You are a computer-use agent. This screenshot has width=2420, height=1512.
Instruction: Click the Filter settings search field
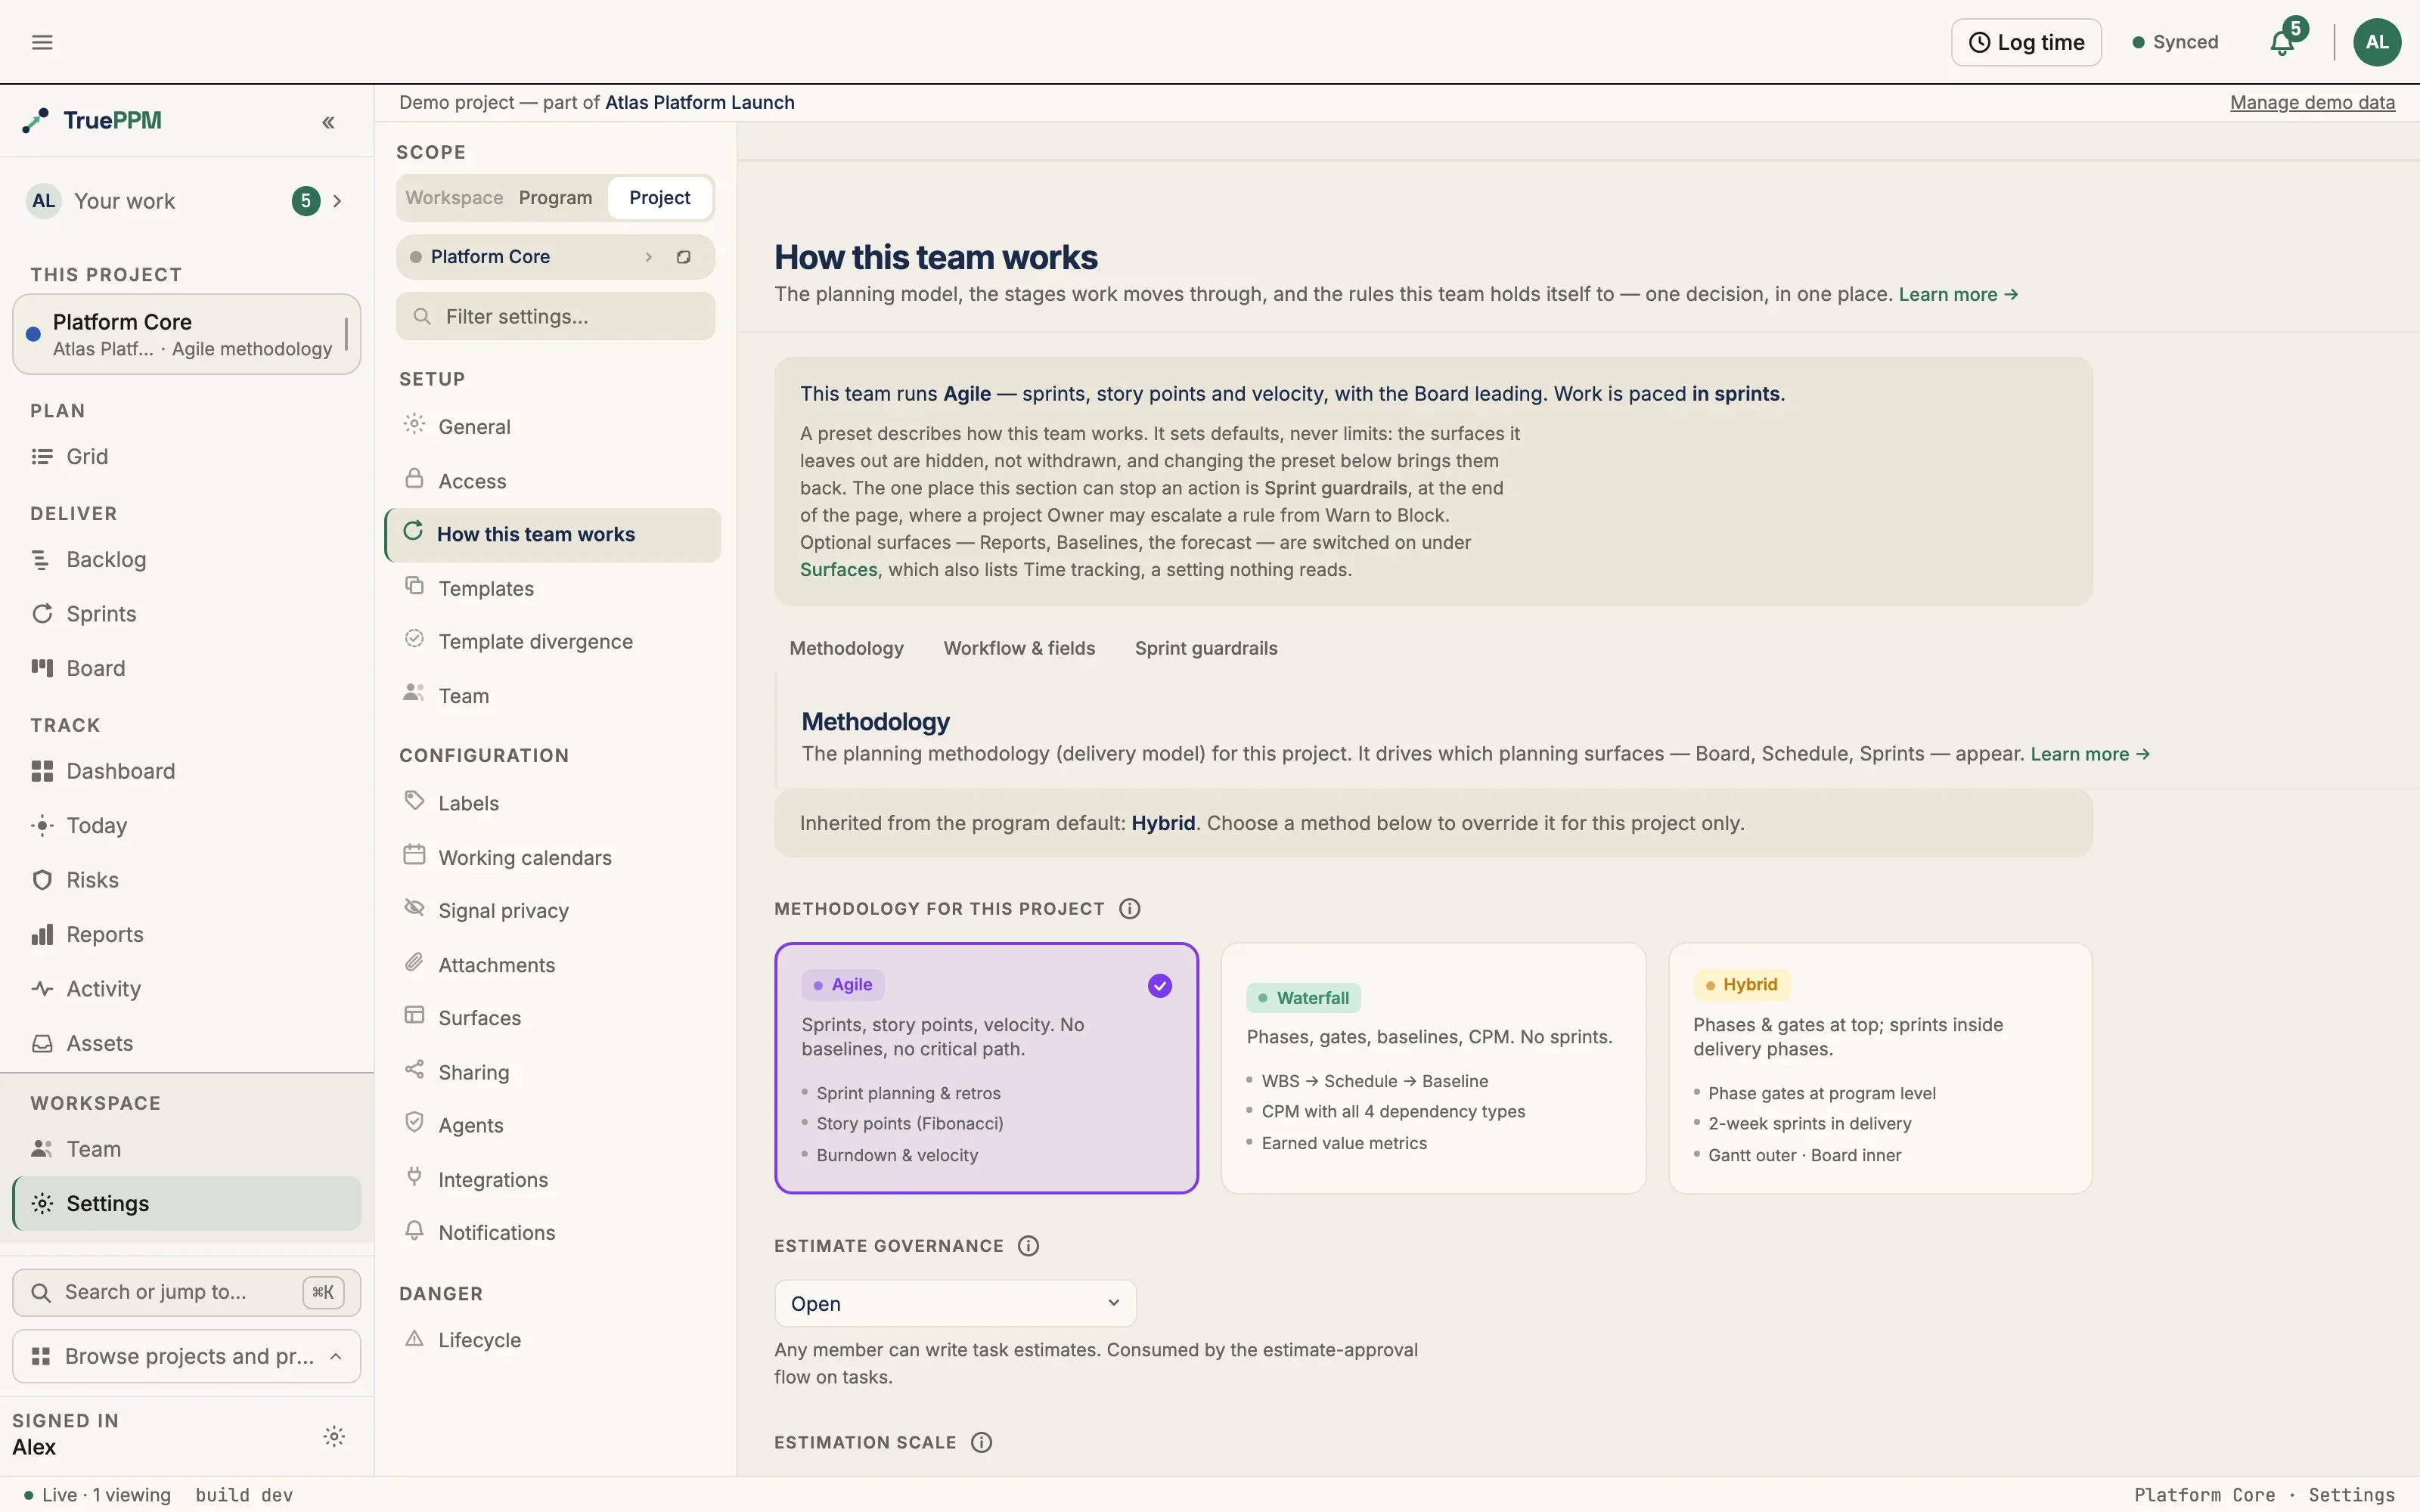[x=556, y=317]
